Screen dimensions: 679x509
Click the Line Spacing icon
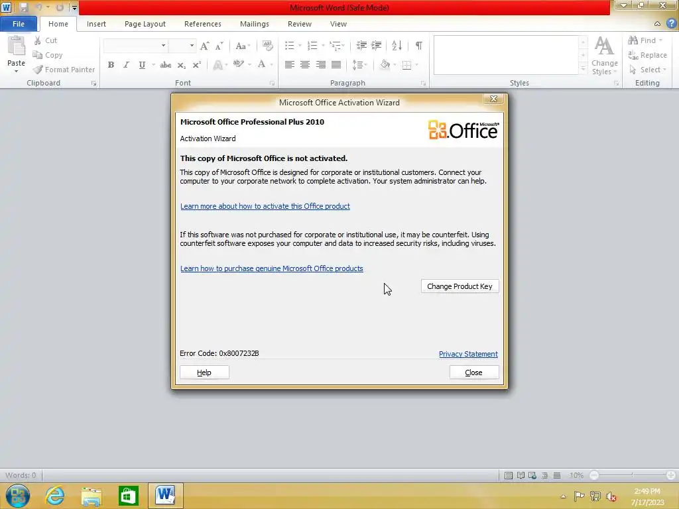click(x=357, y=65)
